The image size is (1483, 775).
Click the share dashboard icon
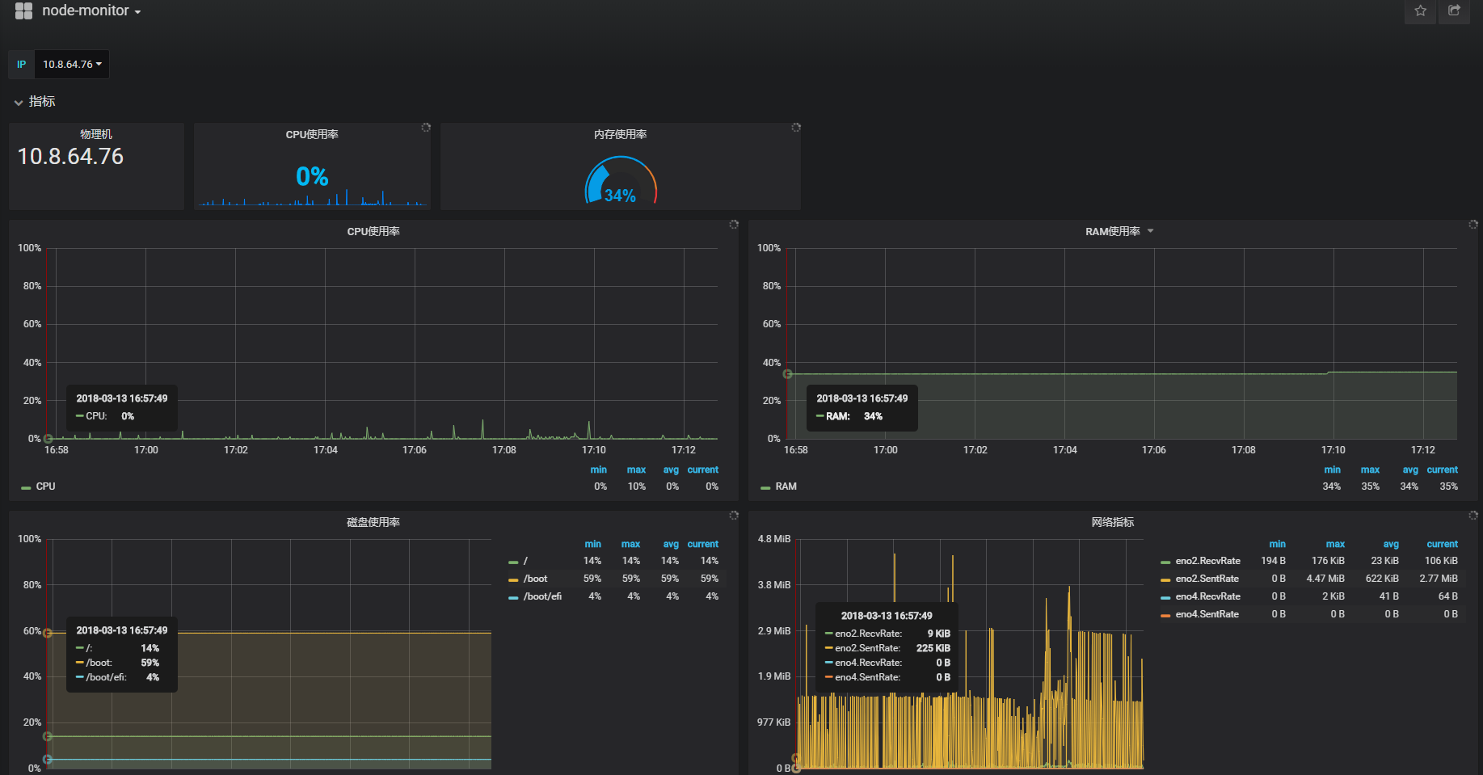(1454, 11)
